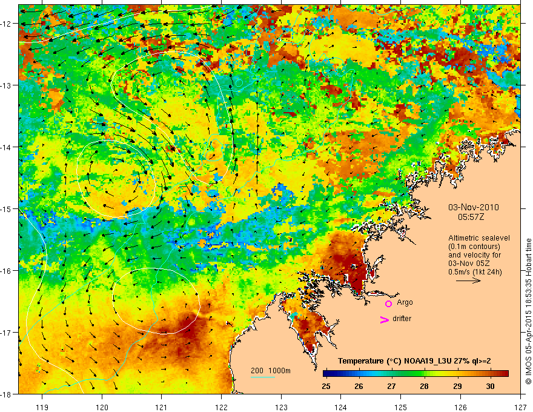
Task: Click the temperature color bar
Action: pyautogui.click(x=415, y=374)
